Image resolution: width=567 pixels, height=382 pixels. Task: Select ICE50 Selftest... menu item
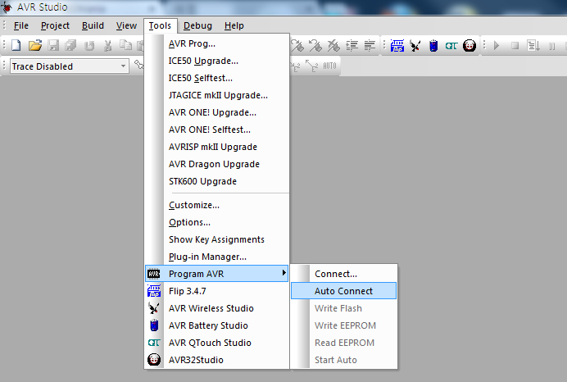(216, 78)
